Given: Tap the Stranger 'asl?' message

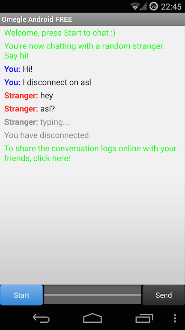Looking at the screenshot, I should click(x=30, y=109).
